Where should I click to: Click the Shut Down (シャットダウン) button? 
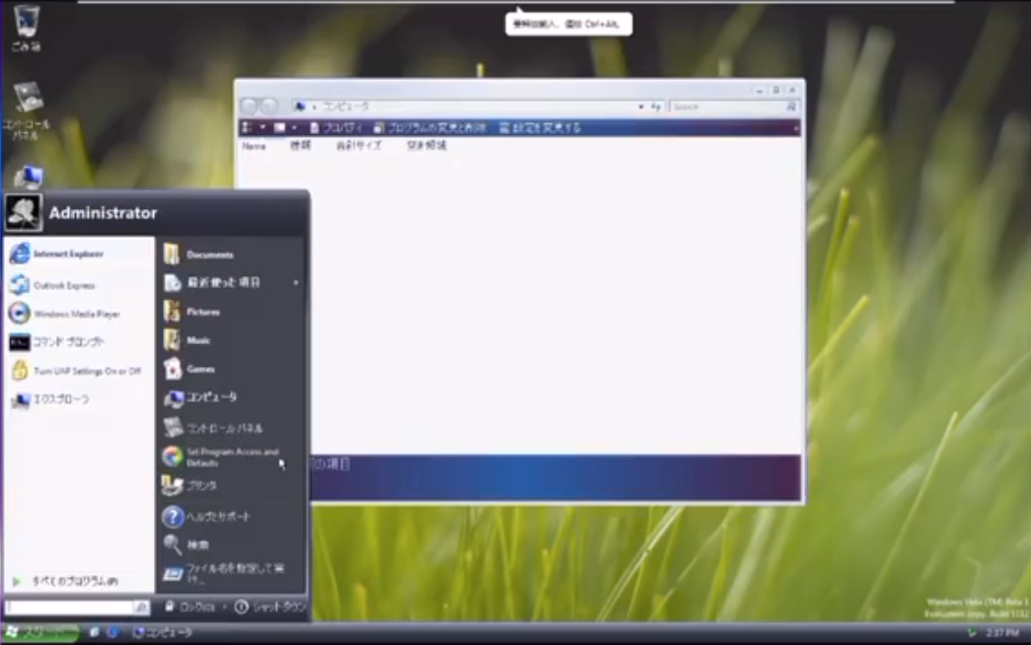pos(269,608)
